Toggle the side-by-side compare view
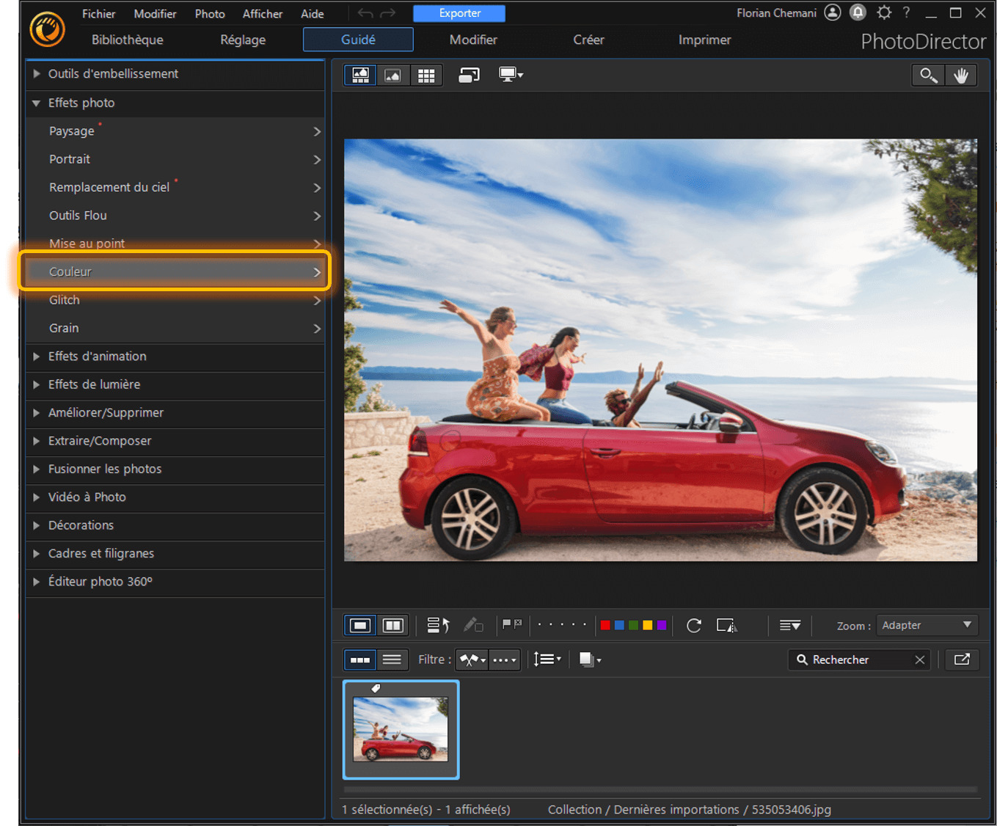 click(x=393, y=625)
